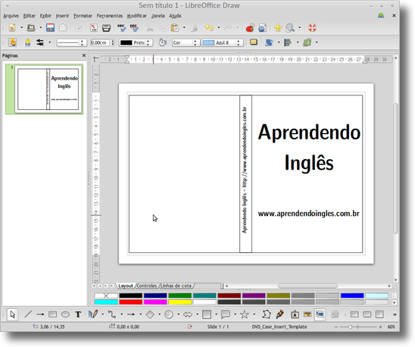Select the Block arrows tool
This screenshot has width=415, height=347.
click(x=188, y=314)
